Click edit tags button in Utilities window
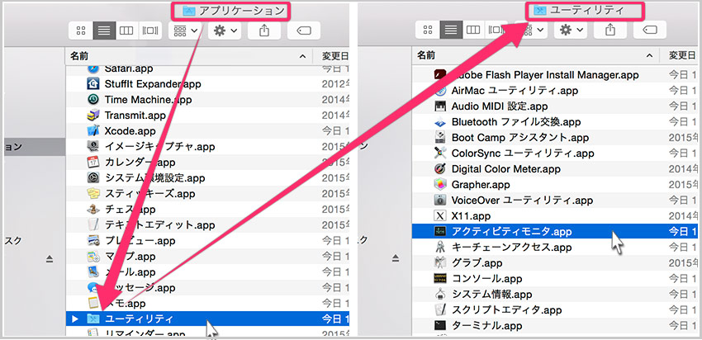This screenshot has height=340, width=702. pyautogui.click(x=650, y=30)
